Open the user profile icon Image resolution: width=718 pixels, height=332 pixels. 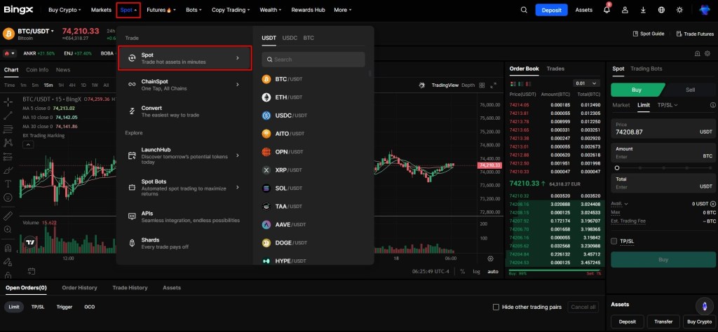click(625, 10)
